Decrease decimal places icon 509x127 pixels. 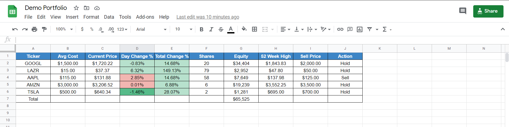click(x=101, y=29)
